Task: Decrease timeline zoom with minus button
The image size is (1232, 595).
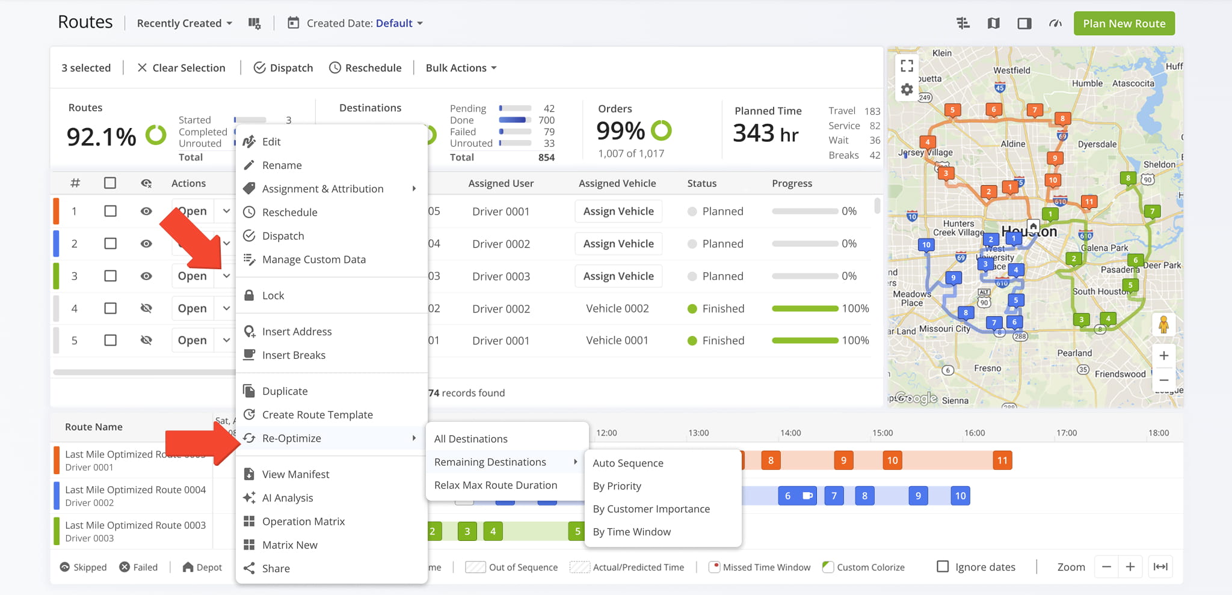Action: (x=1106, y=567)
